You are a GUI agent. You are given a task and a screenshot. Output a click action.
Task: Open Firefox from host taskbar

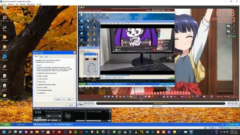click(x=59, y=132)
